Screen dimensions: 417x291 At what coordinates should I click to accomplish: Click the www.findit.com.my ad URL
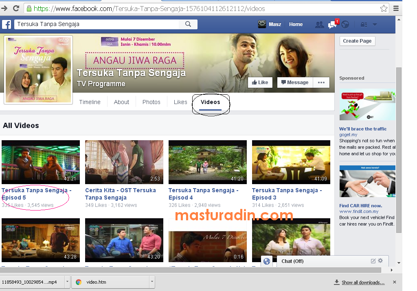359,211
